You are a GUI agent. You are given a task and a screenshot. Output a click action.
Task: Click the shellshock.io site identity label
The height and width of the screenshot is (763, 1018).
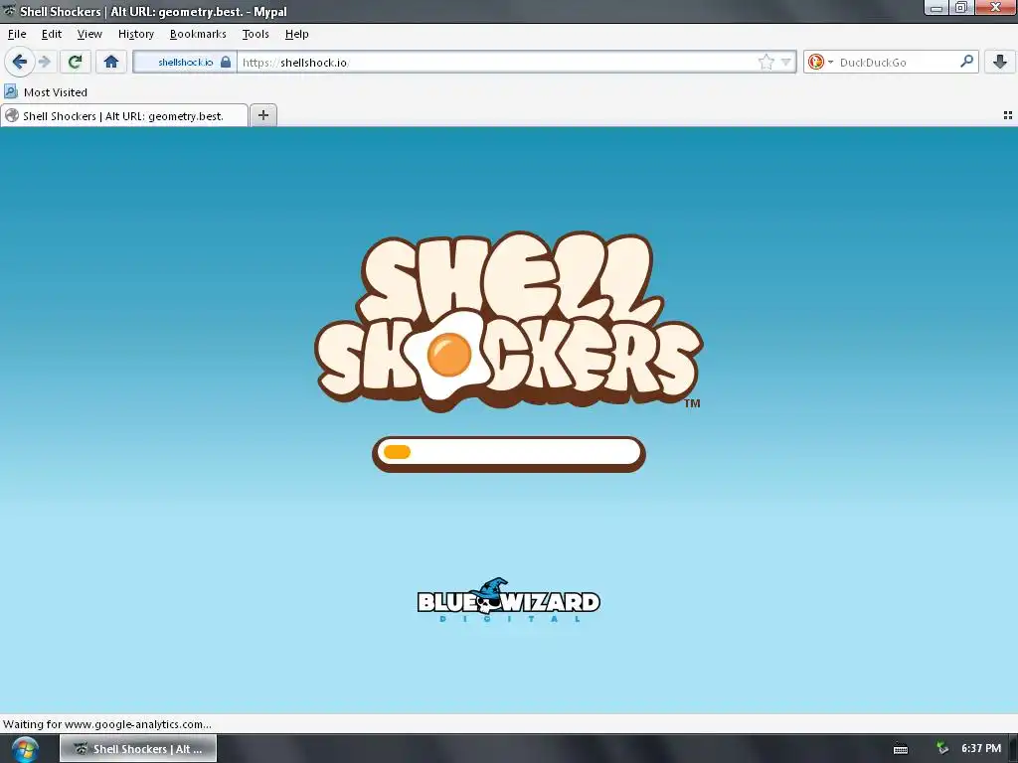pos(185,63)
